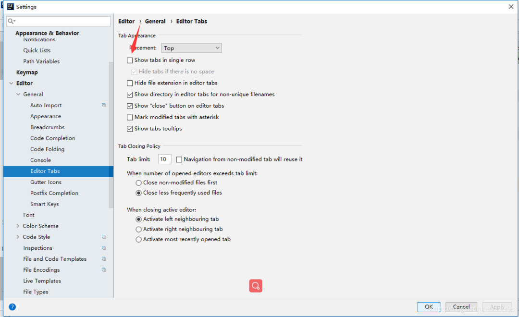The image size is (519, 317).
Task: Open Postfix Completion settings page
Action: (x=54, y=193)
